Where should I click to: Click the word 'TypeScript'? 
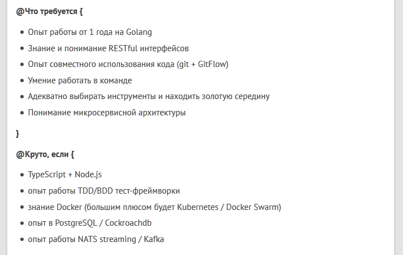coord(47,175)
